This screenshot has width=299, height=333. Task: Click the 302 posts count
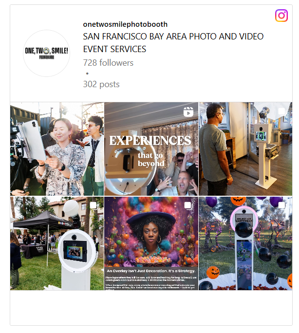[x=101, y=84]
